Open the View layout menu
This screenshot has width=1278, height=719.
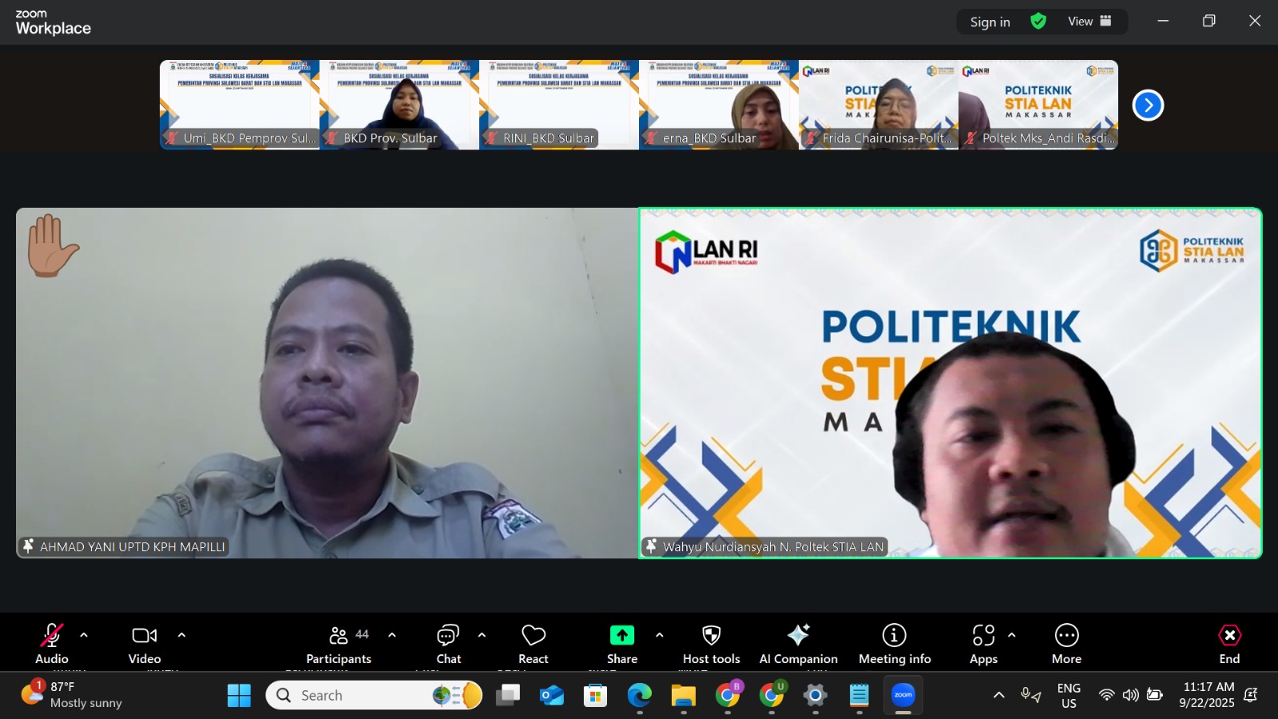click(1089, 22)
